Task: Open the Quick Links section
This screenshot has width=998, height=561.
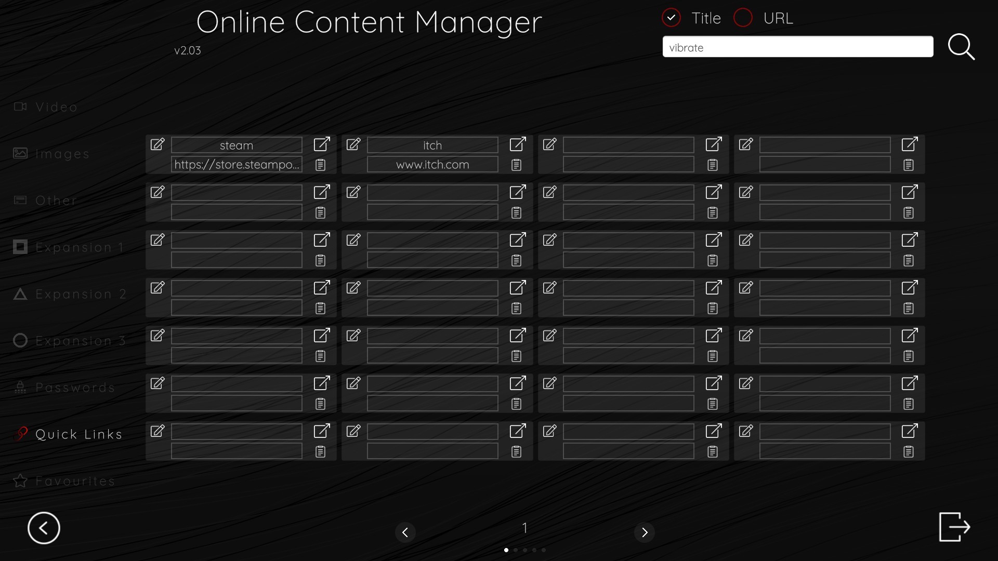Action: 78,434
